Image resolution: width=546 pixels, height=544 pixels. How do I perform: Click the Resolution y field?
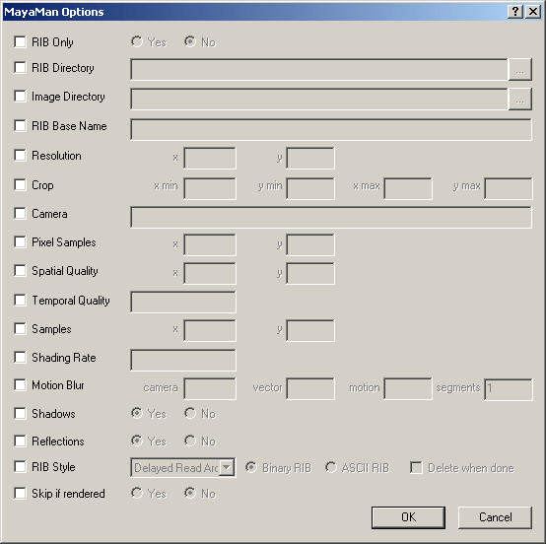pyautogui.click(x=310, y=158)
